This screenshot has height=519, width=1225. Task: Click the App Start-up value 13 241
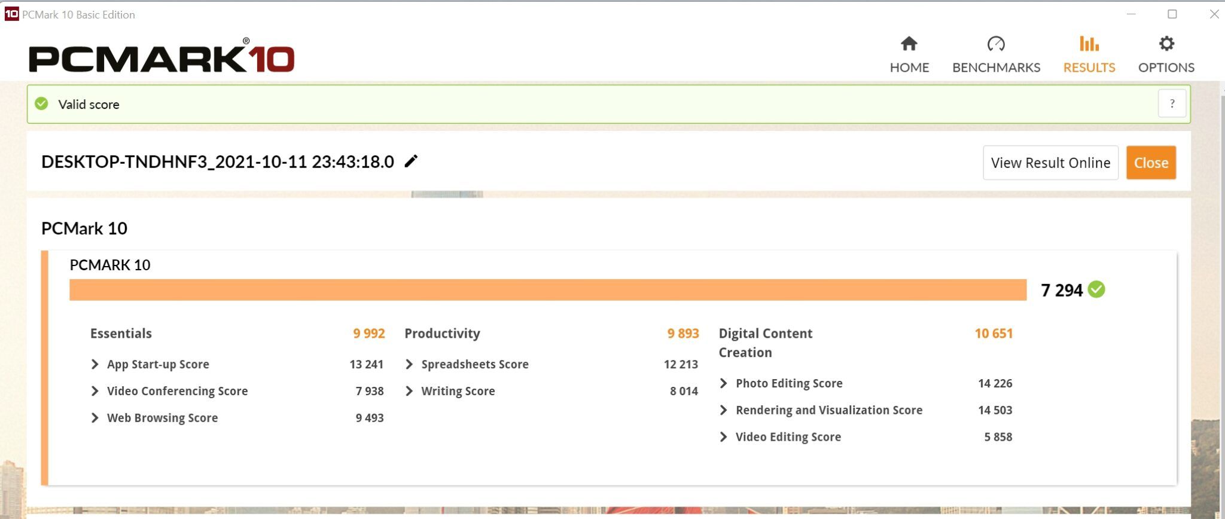click(367, 364)
